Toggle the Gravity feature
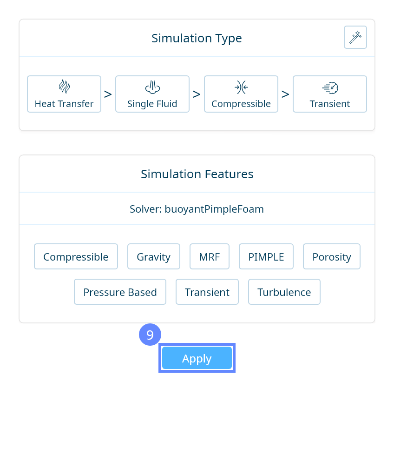This screenshot has height=456, width=394. coord(153,257)
